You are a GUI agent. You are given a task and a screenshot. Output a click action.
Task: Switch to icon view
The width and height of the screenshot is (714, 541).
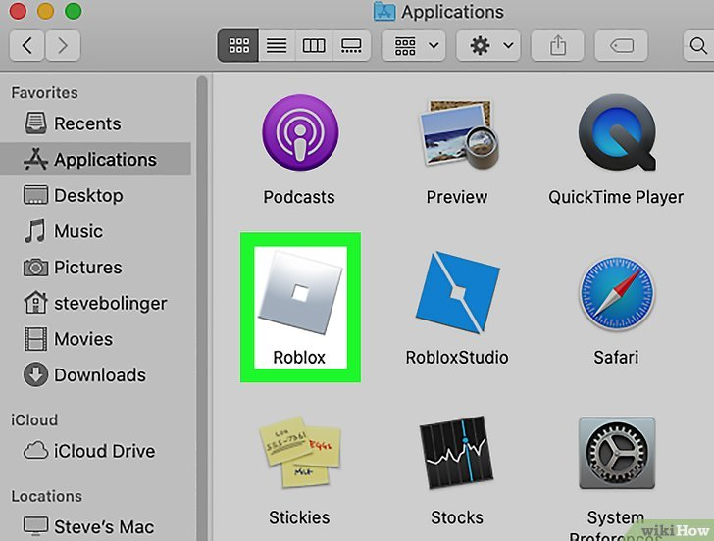click(238, 45)
